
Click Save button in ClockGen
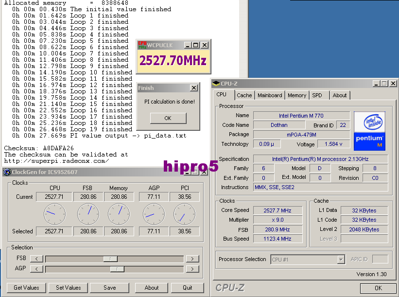(x=110, y=288)
